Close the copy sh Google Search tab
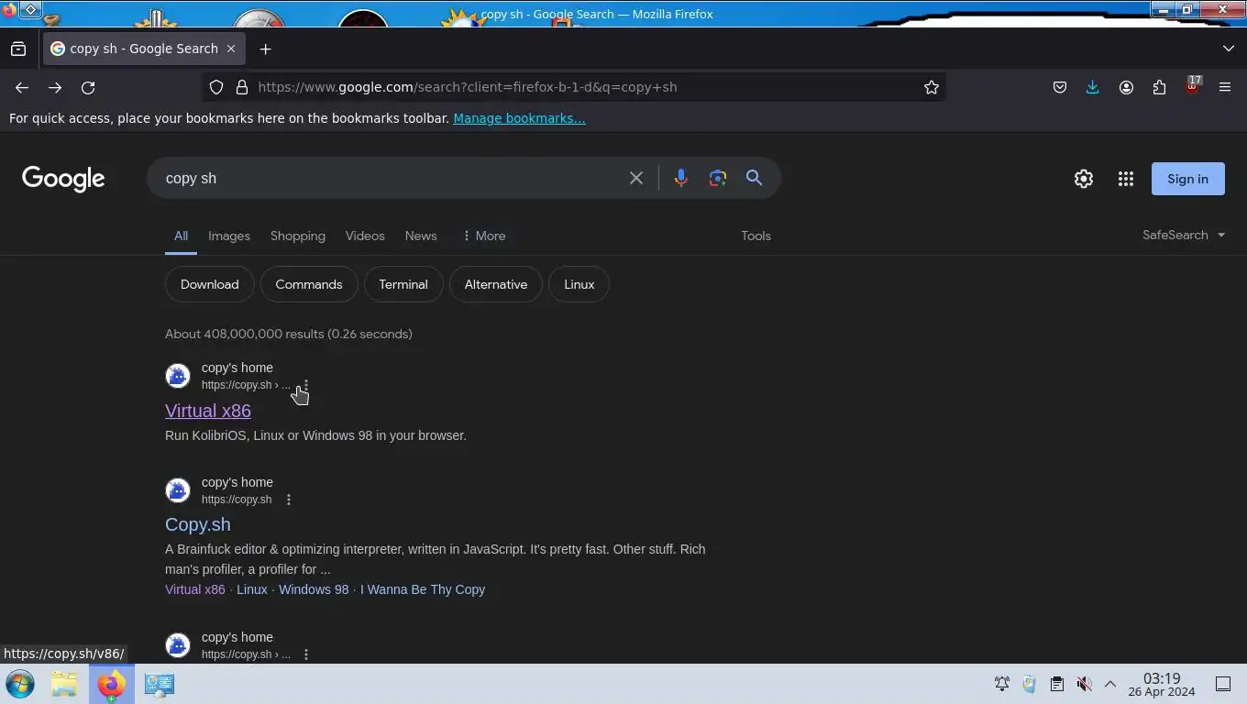 [x=231, y=49]
